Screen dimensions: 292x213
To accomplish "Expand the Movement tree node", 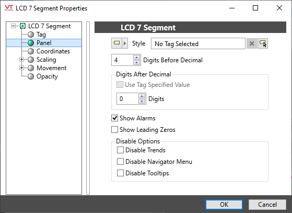I will point(21,68).
